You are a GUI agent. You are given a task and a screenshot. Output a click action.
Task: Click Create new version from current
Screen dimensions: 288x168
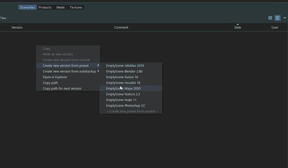68,60
